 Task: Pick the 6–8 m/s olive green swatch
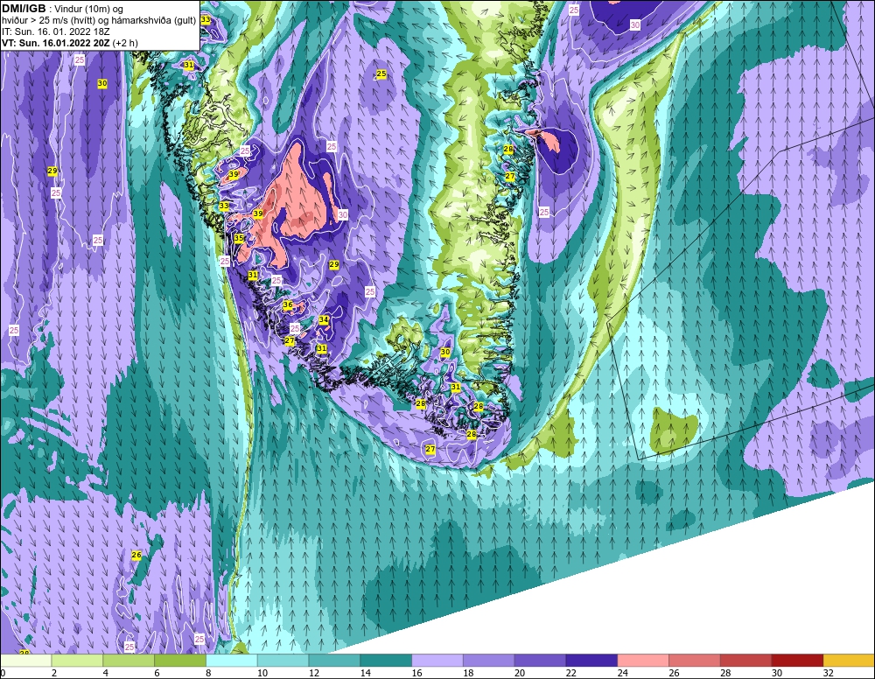click(x=180, y=661)
